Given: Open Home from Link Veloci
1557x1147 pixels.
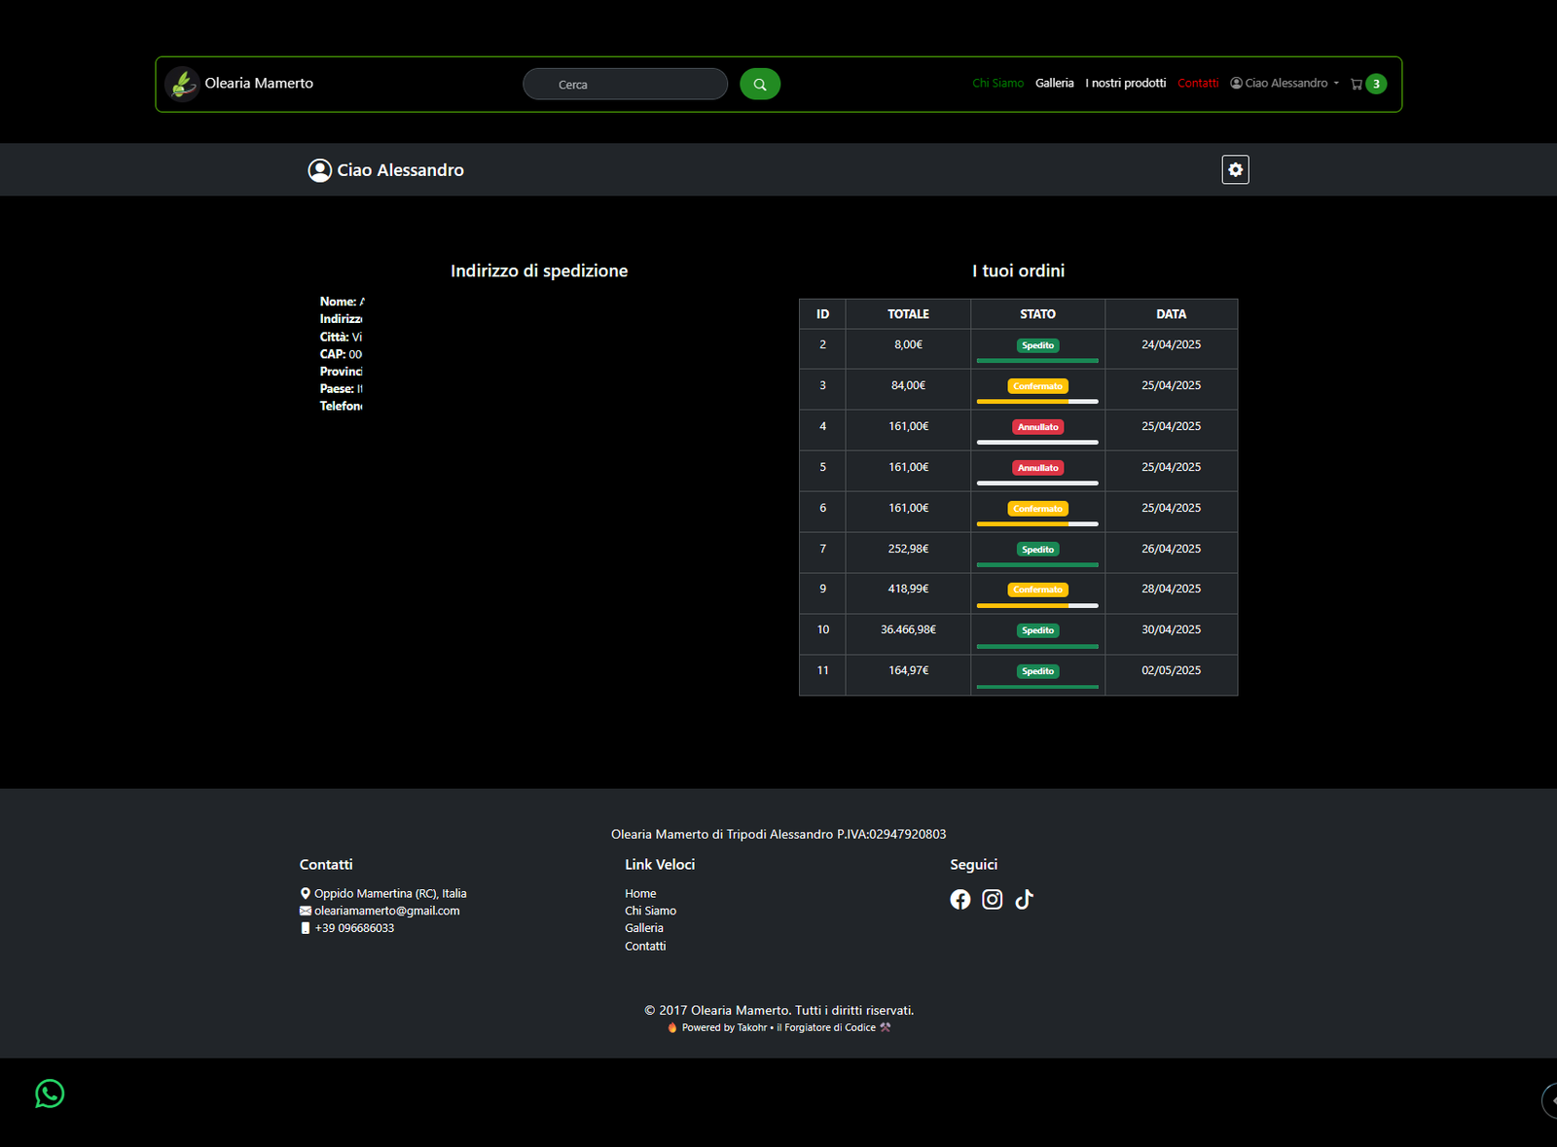Looking at the screenshot, I should [x=640, y=892].
